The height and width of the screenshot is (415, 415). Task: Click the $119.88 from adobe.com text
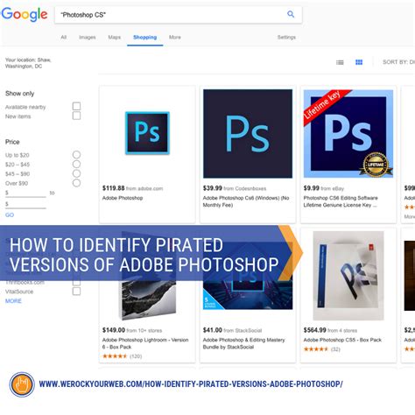tap(132, 188)
